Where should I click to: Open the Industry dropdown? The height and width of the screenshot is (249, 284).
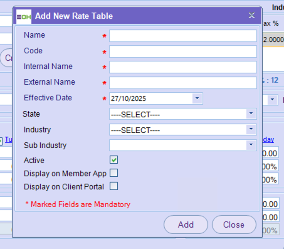click(x=251, y=129)
